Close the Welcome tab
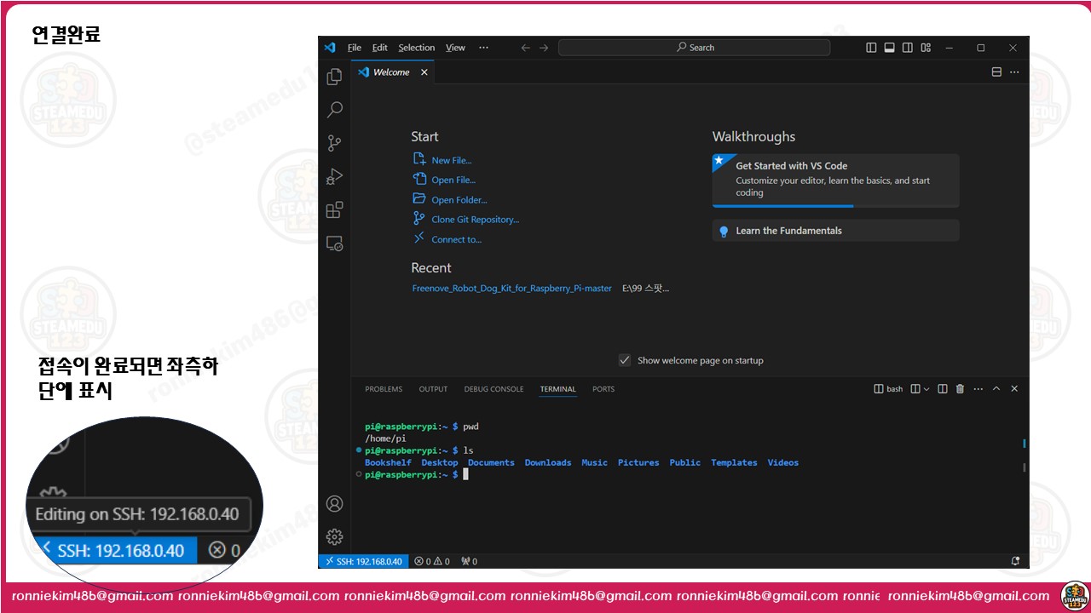Screen dimensions: 1091x613 [x=424, y=72]
